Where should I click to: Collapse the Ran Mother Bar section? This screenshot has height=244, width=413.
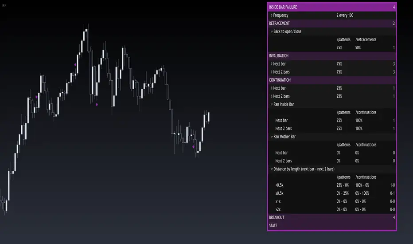(272, 137)
